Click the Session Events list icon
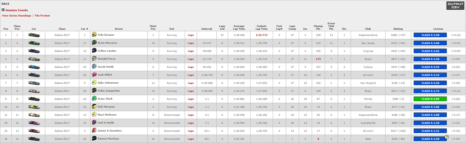 (x=3, y=10)
